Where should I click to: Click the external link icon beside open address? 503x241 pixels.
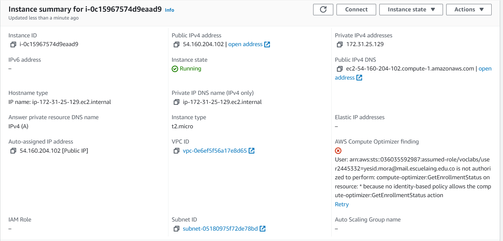pyautogui.click(x=267, y=44)
